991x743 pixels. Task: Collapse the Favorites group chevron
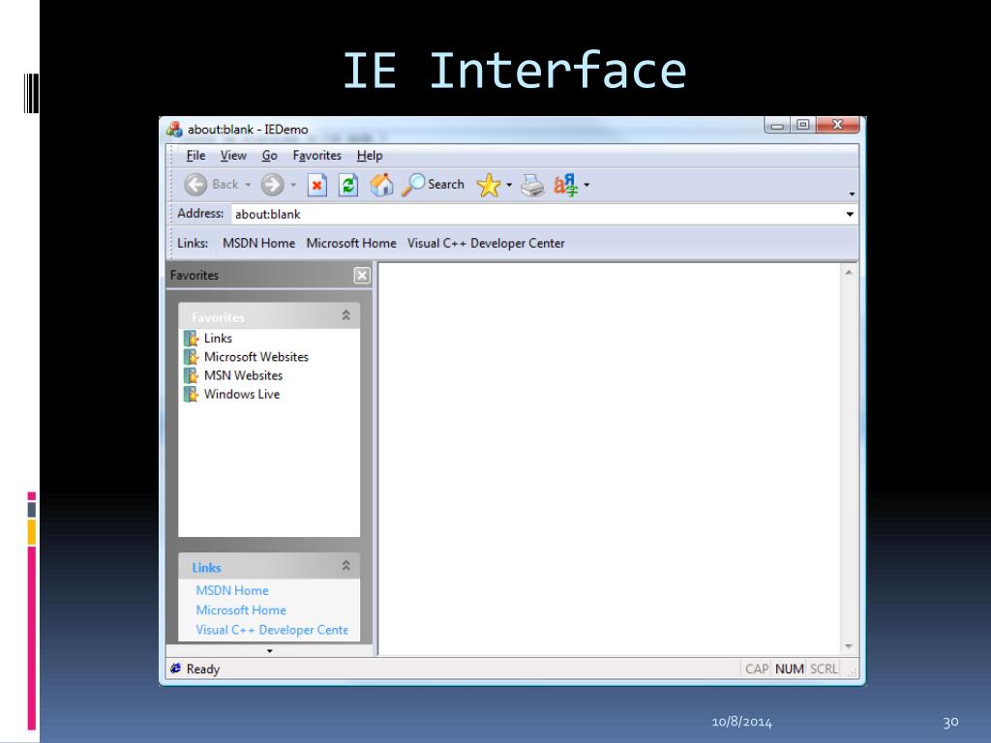pos(345,315)
